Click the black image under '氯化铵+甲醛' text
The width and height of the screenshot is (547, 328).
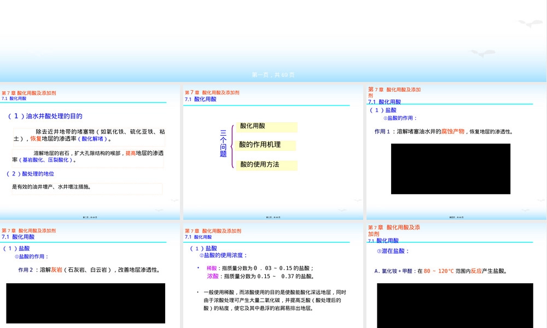coord(455,306)
